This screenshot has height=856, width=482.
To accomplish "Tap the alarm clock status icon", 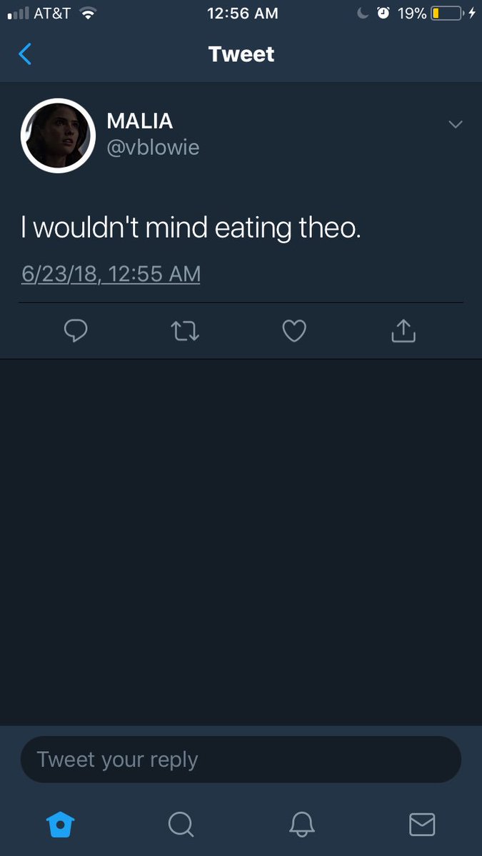I will 383,13.
